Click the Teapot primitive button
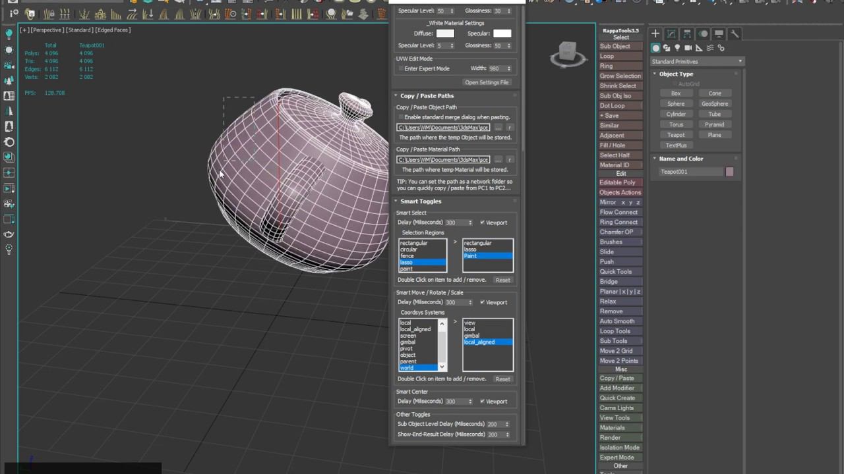This screenshot has height=474, width=844. (x=676, y=135)
